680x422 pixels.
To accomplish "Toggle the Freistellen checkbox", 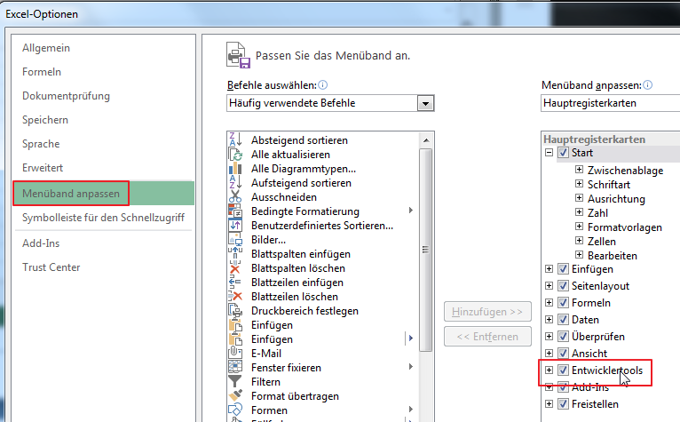I will 563,404.
